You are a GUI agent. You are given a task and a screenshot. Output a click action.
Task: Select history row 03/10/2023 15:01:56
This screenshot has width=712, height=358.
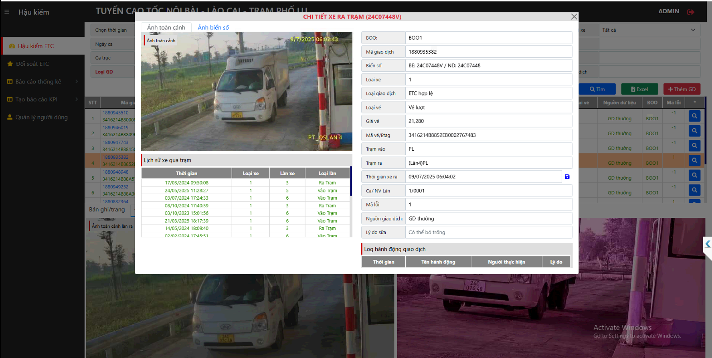[245, 213]
